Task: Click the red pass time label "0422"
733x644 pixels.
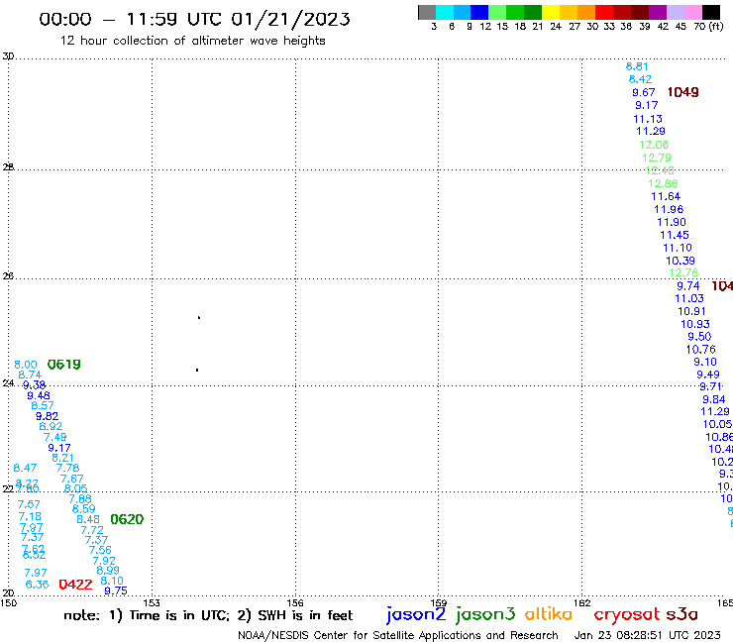Action: click(75, 585)
